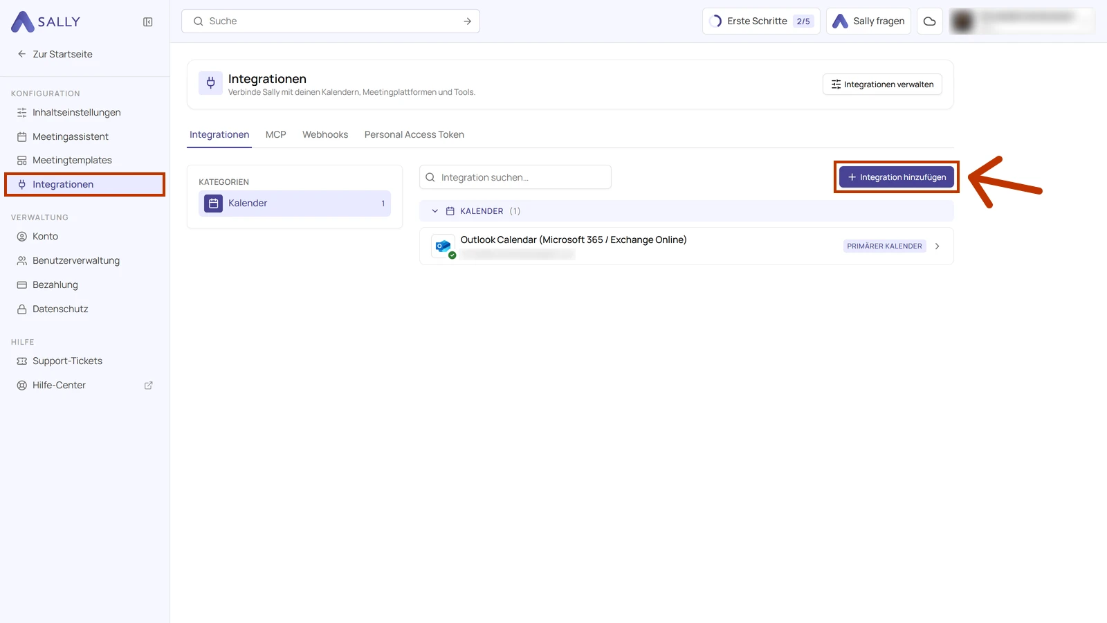Go back via Zur Startseite link
Screen dimensions: 1107x623
[55, 54]
